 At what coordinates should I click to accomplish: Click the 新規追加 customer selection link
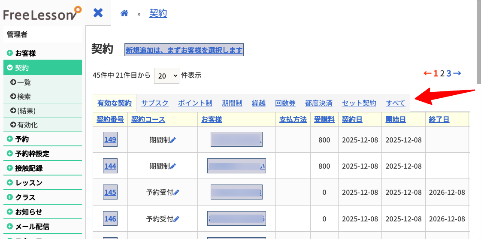(184, 50)
